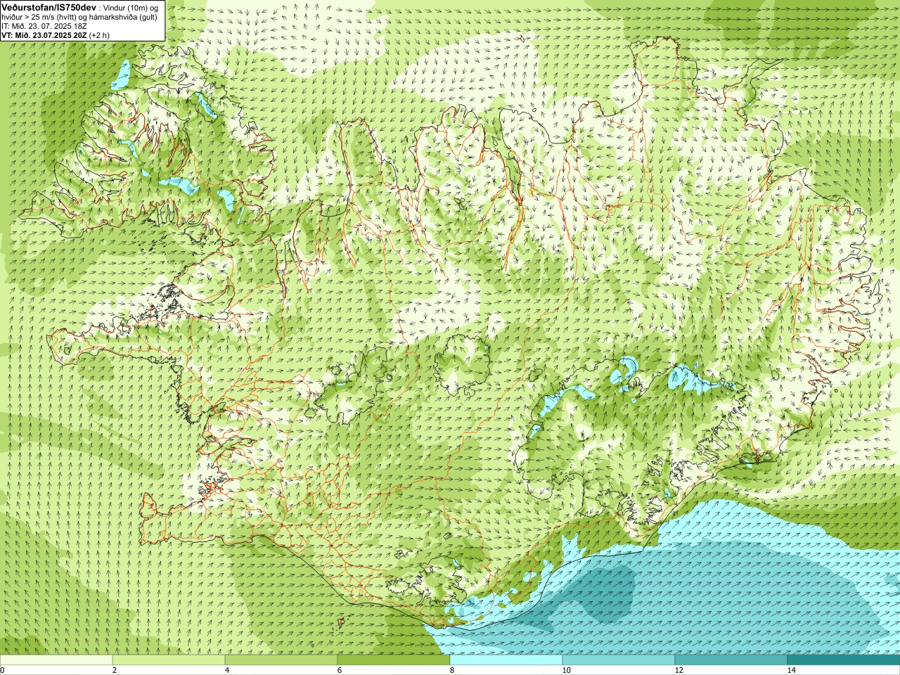Click the 'IT: Mið. 23. 07. 2025 18Z' line
Viewport: 900px width, 675px height.
tap(44, 26)
